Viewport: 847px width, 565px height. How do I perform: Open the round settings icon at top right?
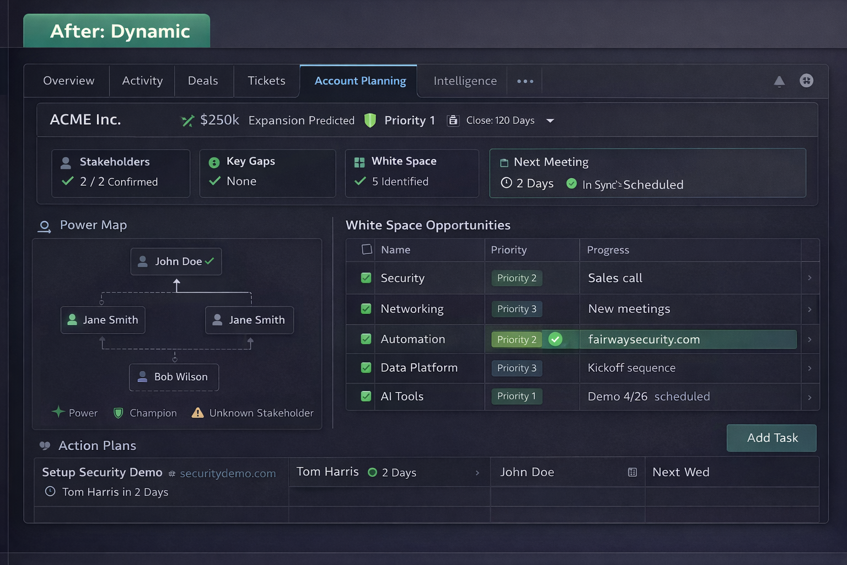coord(806,81)
